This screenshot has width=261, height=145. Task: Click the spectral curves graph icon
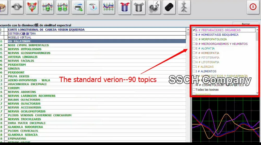108,7
